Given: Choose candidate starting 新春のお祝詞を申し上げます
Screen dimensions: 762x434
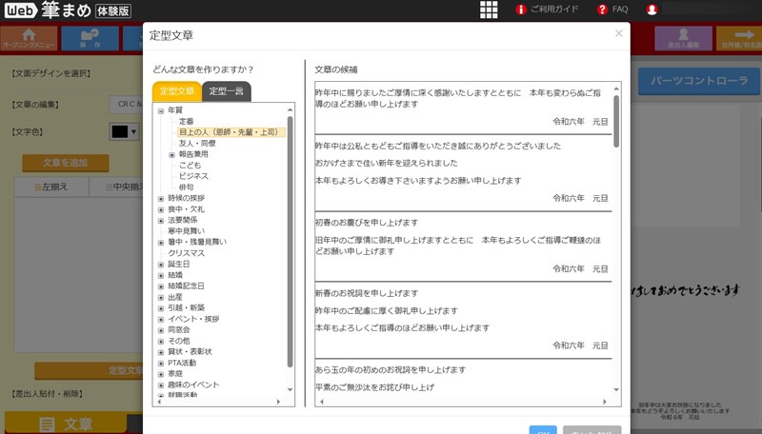Looking at the screenshot, I should tap(463, 320).
